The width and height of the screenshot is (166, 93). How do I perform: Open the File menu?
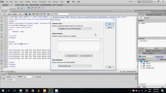pyautogui.click(x=7, y=2)
